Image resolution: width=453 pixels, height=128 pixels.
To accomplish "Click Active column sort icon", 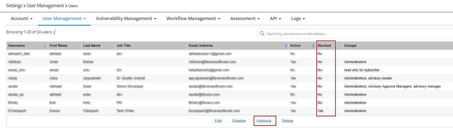I will click(313, 46).
